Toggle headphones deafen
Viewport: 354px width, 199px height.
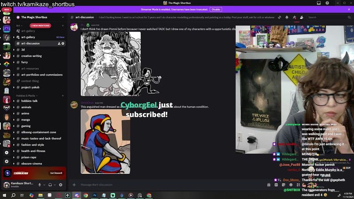[50, 184]
